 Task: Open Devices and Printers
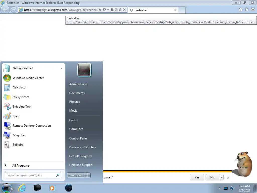[82, 147]
